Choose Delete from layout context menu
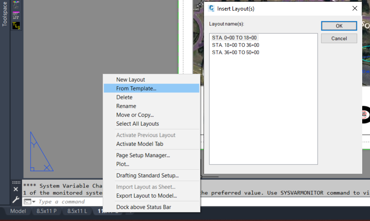The width and height of the screenshot is (370, 221). tap(151, 97)
